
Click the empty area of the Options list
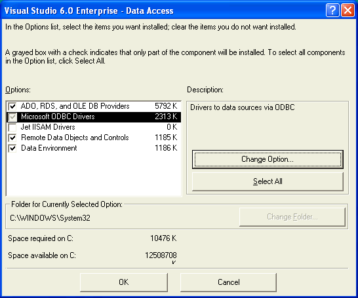pos(94,174)
